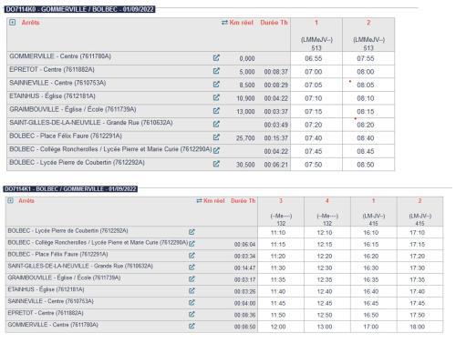Open edit icon for BOLBEC - Place Félix Faure first table

216,137
